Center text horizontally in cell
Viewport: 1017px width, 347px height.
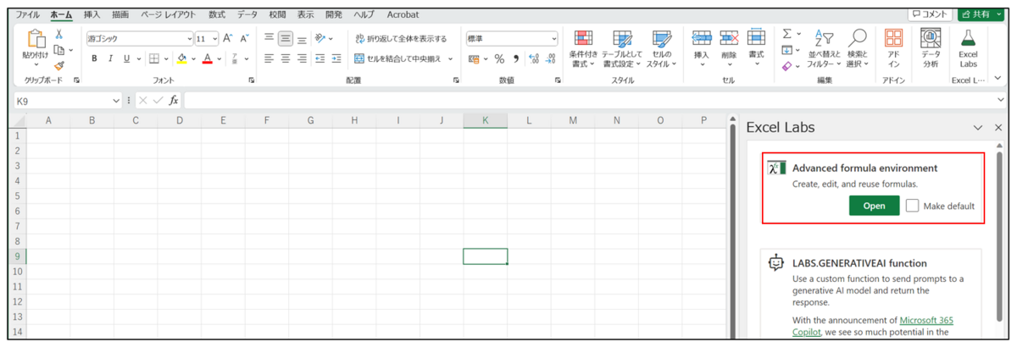[286, 58]
